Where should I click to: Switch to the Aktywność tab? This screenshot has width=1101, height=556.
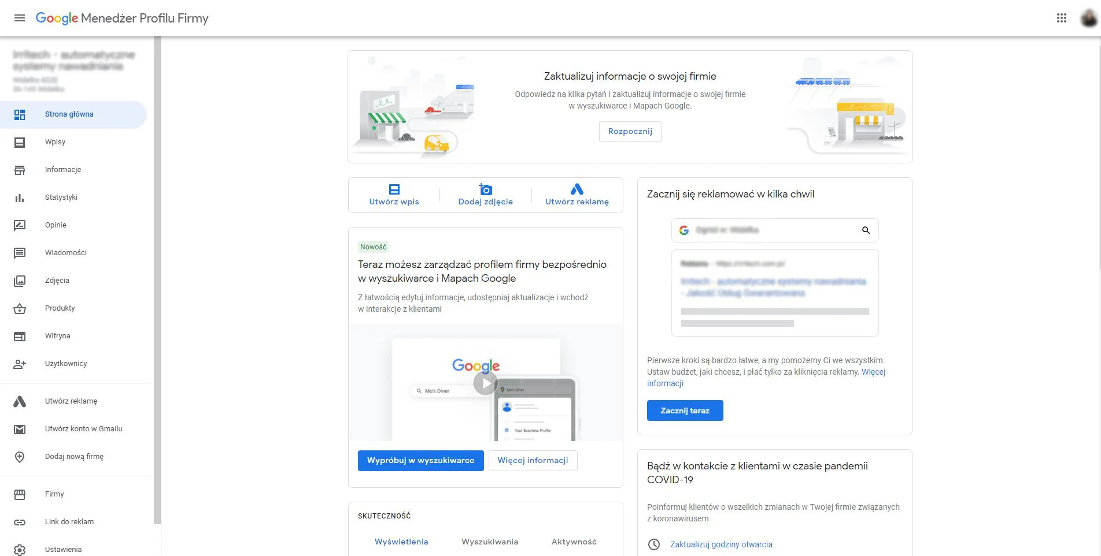click(x=574, y=542)
